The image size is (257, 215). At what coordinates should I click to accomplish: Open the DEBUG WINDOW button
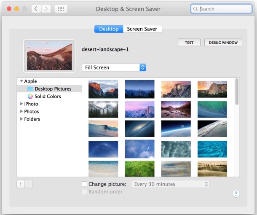point(223,43)
